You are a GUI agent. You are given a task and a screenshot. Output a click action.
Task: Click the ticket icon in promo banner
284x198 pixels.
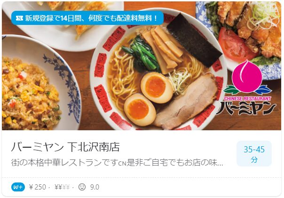click(x=19, y=18)
